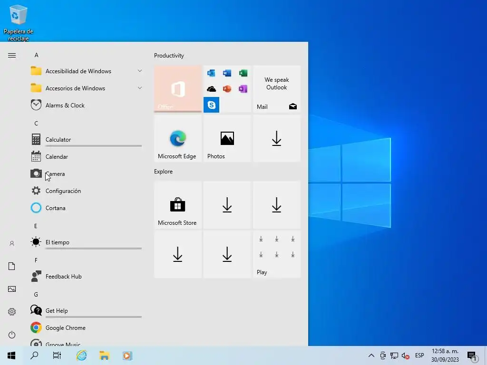Screen dimensions: 487x365
Task: Open the Photos tile
Action: click(227, 138)
